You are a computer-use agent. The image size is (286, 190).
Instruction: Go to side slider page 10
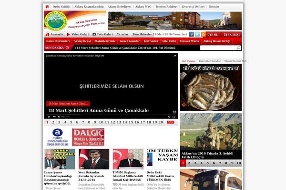(x=239, y=163)
